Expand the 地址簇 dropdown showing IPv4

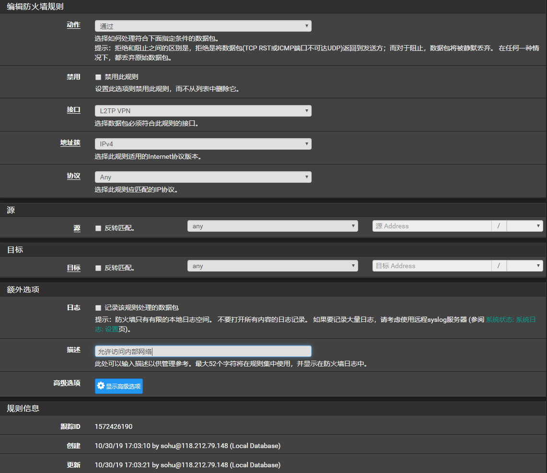point(203,144)
